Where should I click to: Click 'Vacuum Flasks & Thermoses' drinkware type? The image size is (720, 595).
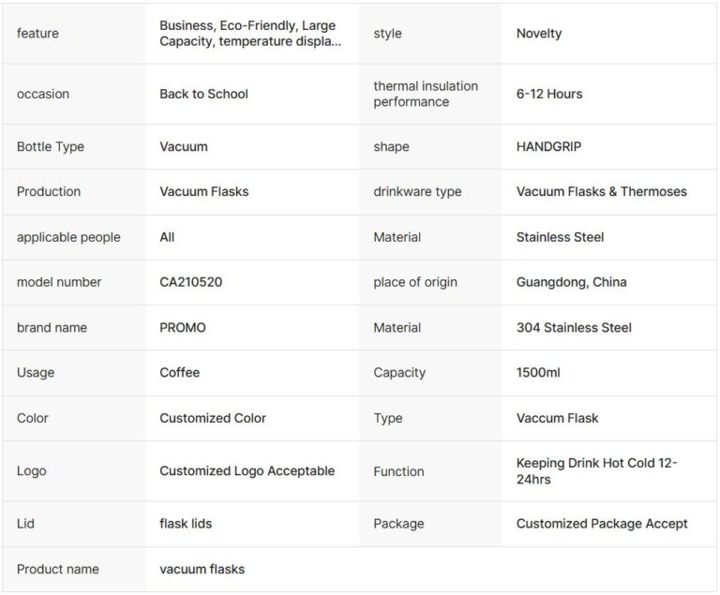coord(601,192)
